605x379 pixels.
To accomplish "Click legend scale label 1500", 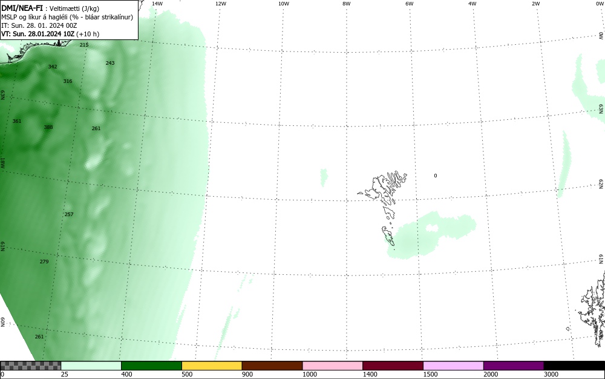I will coord(430,374).
